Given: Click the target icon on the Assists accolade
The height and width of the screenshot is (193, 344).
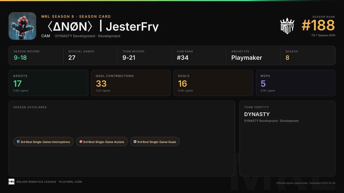Looking at the screenshot, I should pyautogui.click(x=81, y=142).
